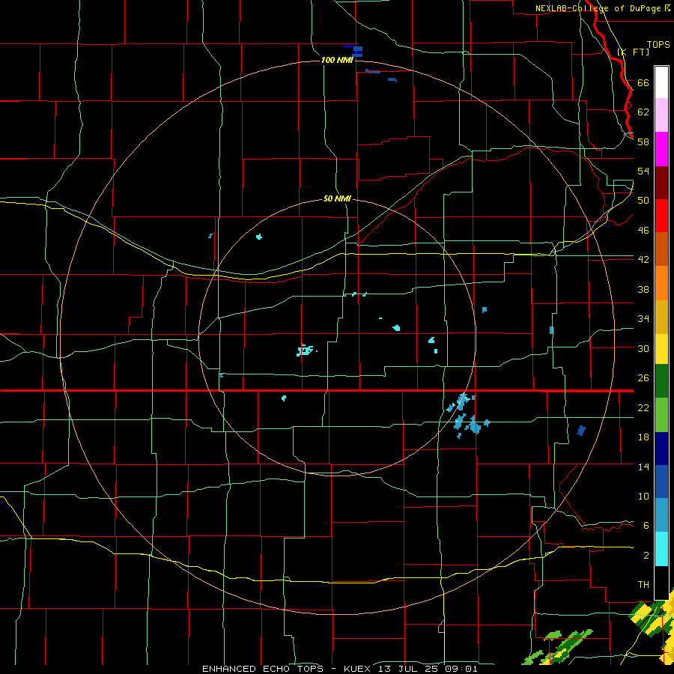Click the 'TH' threshold label
This screenshot has height=674, width=674.
643,585
